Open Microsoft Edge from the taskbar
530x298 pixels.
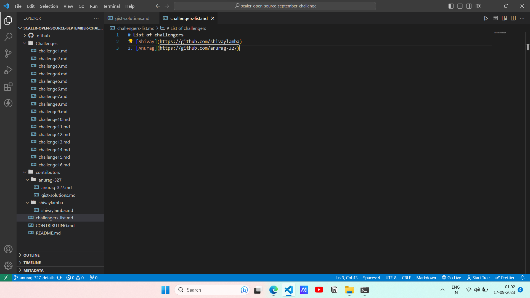pos(273,290)
